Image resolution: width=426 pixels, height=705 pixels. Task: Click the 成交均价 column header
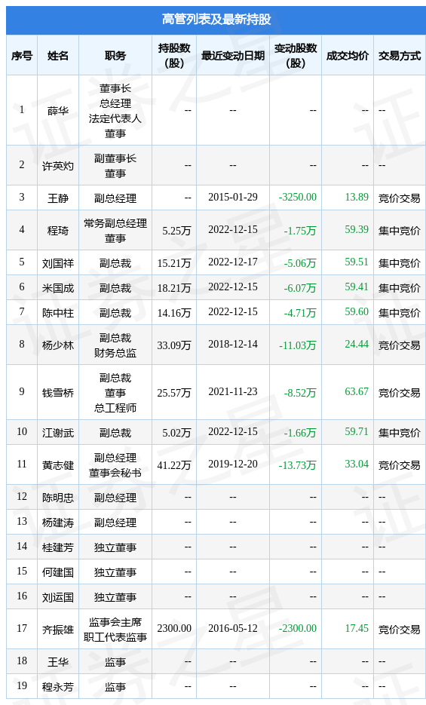tap(347, 56)
